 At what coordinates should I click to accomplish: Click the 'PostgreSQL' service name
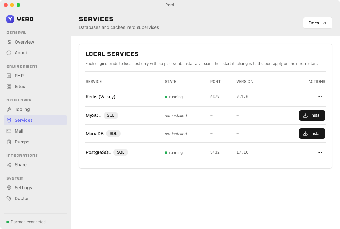coord(98,152)
